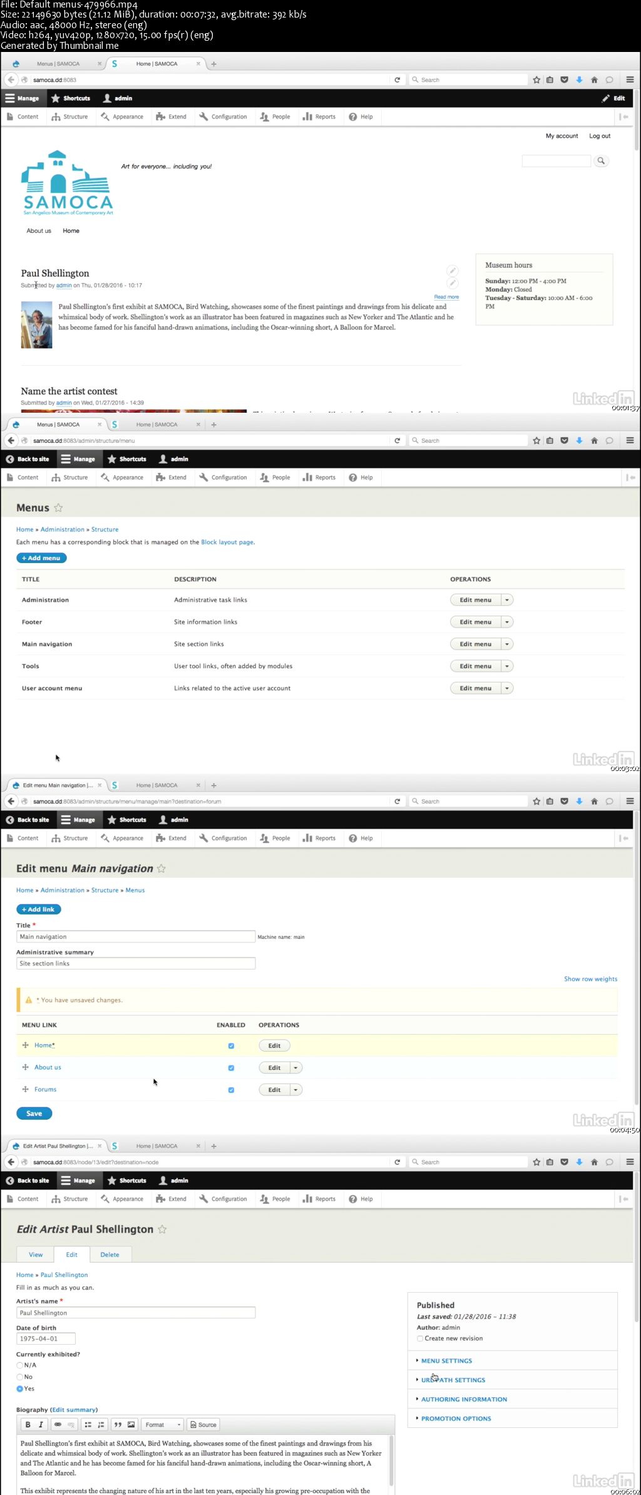
Task: Click drag handle icon of Forums menu link
Action: (x=26, y=1089)
